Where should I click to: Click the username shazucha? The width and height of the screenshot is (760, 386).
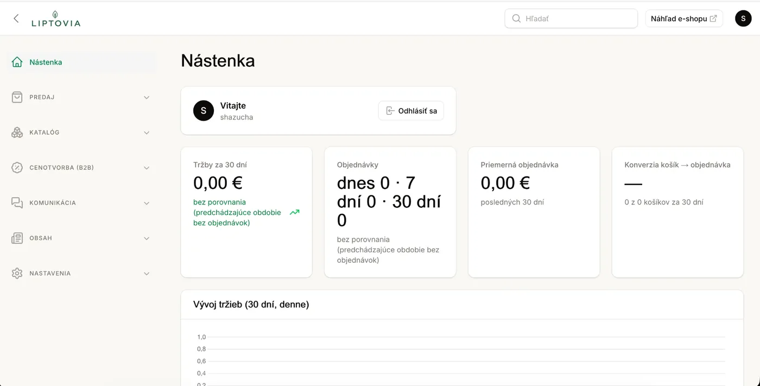[237, 117]
